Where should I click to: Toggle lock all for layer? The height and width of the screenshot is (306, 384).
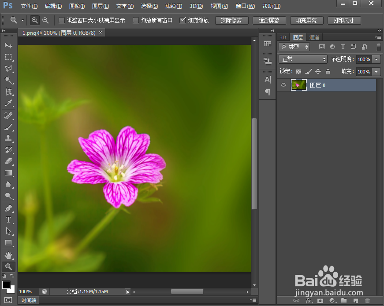(328, 72)
